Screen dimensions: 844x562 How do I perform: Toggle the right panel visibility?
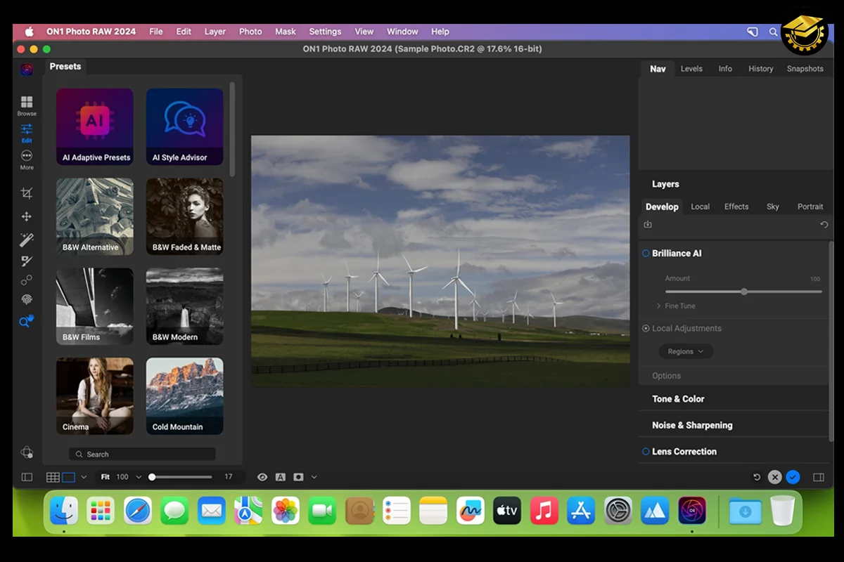pos(819,477)
